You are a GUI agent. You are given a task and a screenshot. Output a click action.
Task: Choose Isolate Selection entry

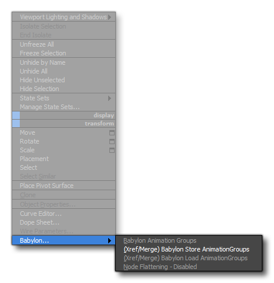pyautogui.click(x=63, y=26)
